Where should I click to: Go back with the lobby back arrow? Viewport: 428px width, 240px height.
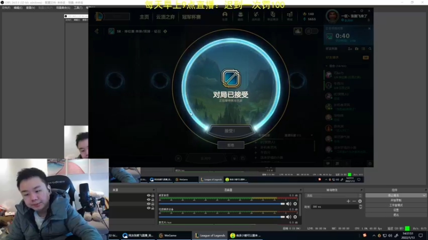click(97, 31)
